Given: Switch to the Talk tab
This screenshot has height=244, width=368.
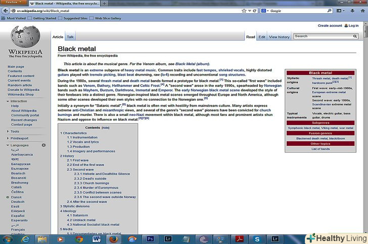Looking at the screenshot, I should pos(70,37).
